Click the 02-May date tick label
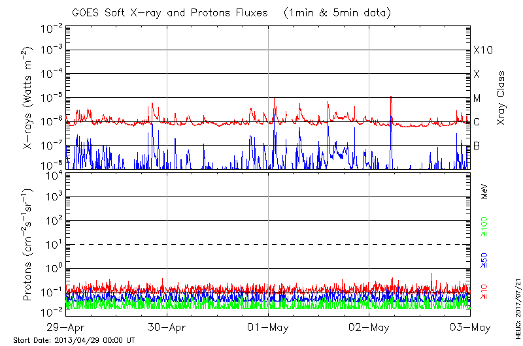The width and height of the screenshot is (523, 346). 369,326
